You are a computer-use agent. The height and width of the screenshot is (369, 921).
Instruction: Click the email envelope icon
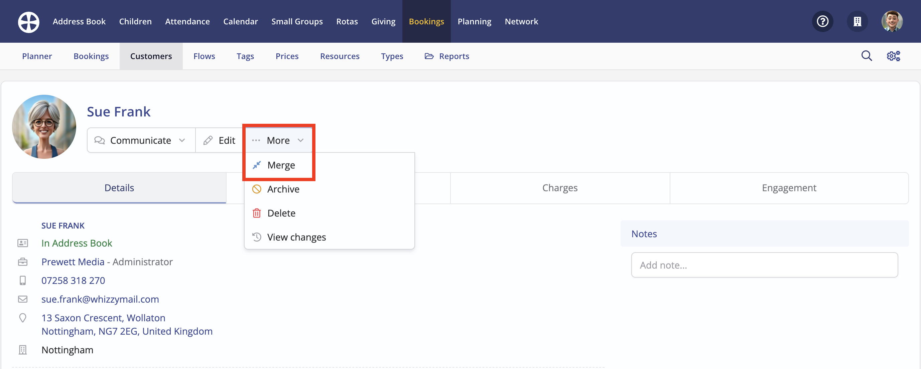click(x=22, y=299)
